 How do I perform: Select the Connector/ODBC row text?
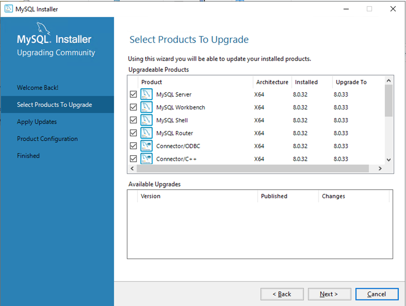pyautogui.click(x=178, y=146)
